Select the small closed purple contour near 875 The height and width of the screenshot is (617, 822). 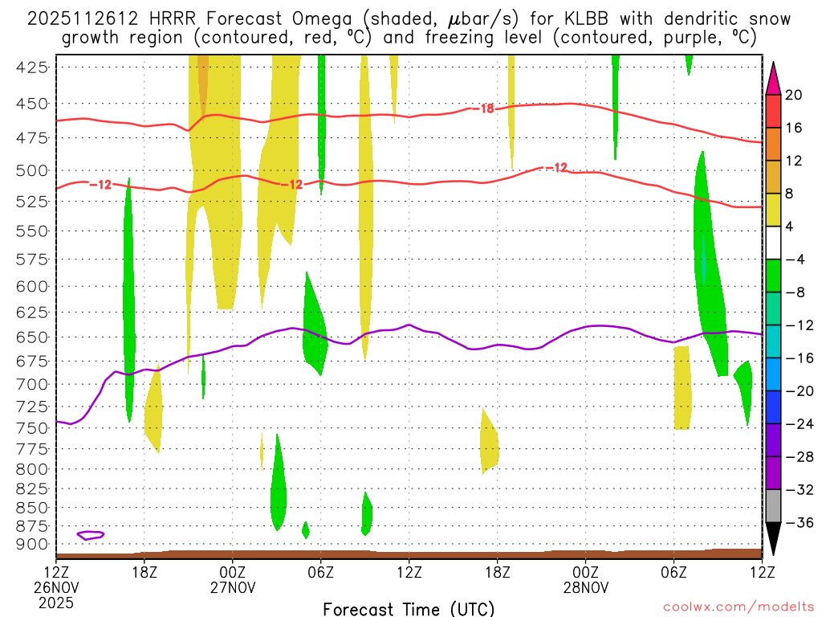coord(91,535)
